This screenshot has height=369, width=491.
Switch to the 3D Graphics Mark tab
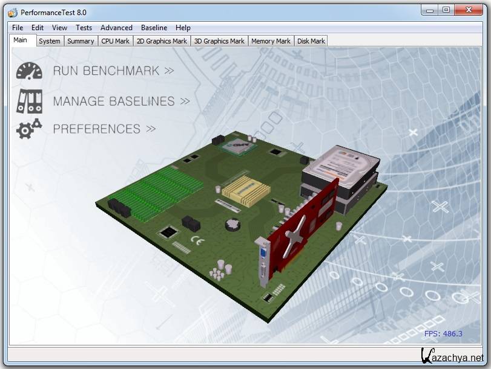219,41
